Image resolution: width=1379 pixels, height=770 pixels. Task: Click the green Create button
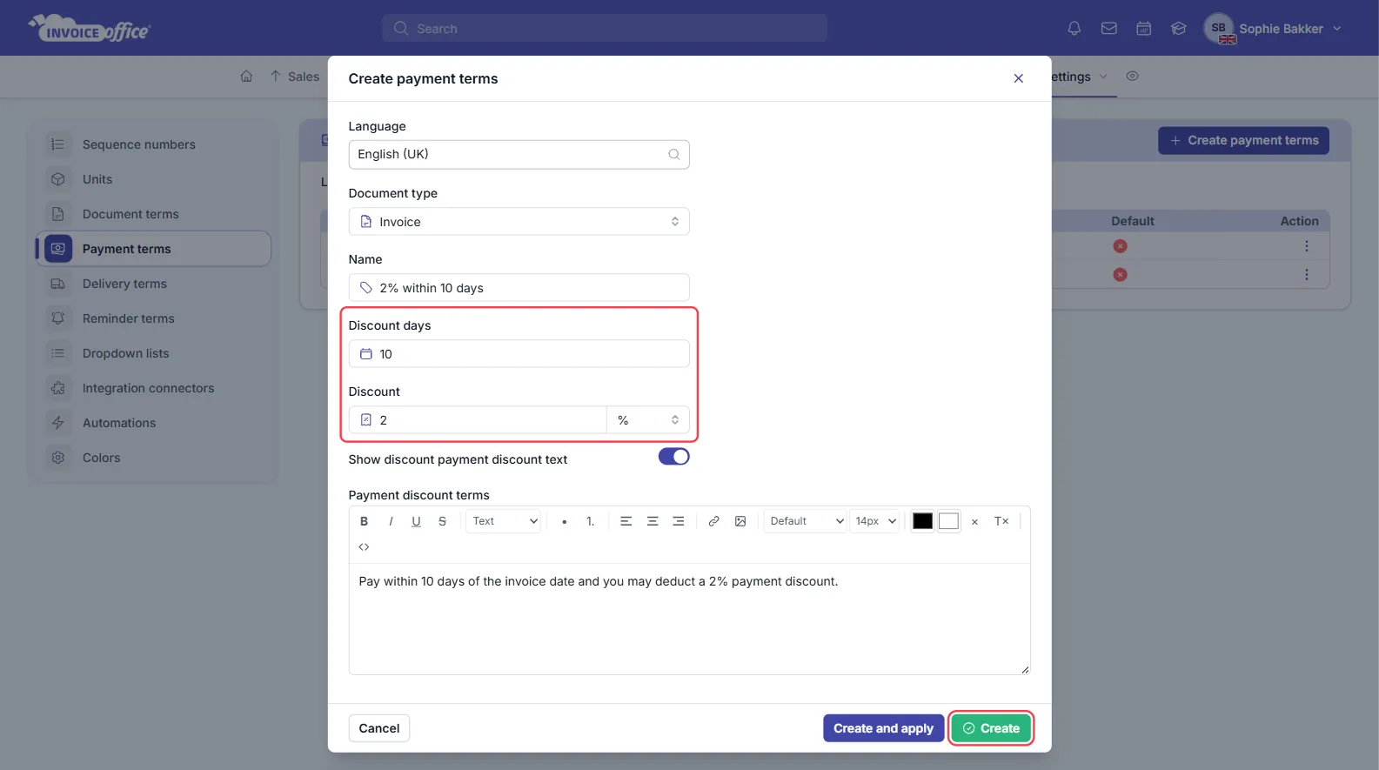pos(991,728)
